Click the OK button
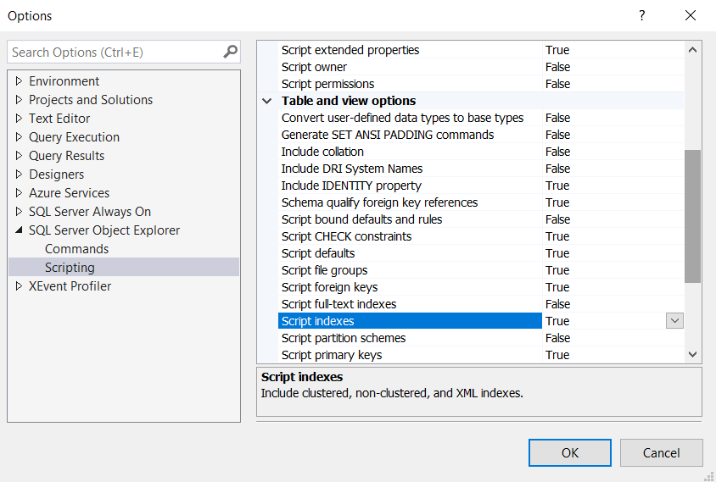 pyautogui.click(x=570, y=453)
